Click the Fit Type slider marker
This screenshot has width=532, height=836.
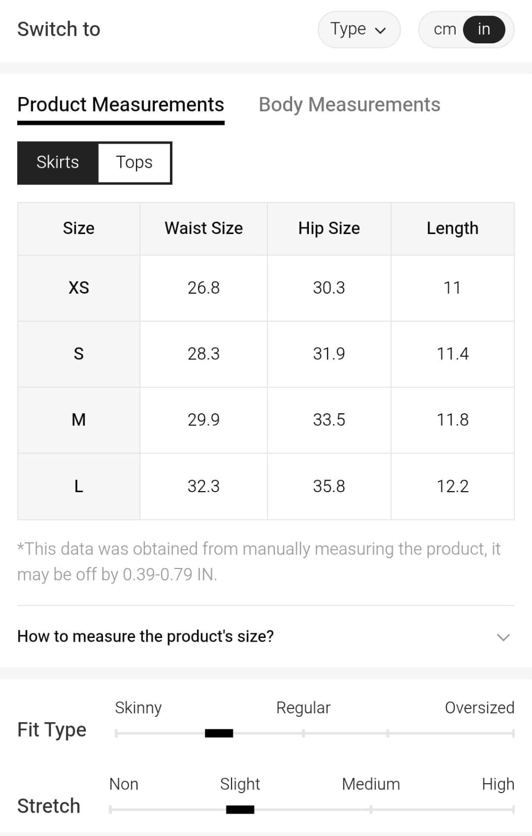pyautogui.click(x=219, y=733)
